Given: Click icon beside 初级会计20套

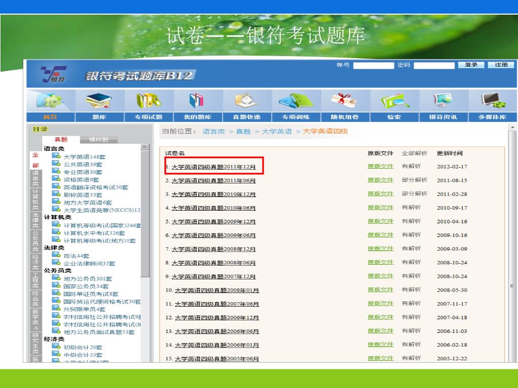Looking at the screenshot, I should [x=56, y=346].
